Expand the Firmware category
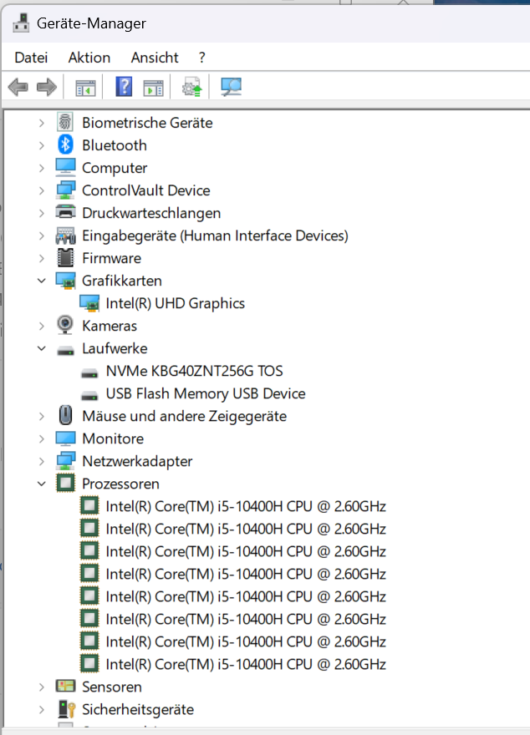The image size is (530, 735). pyautogui.click(x=42, y=258)
